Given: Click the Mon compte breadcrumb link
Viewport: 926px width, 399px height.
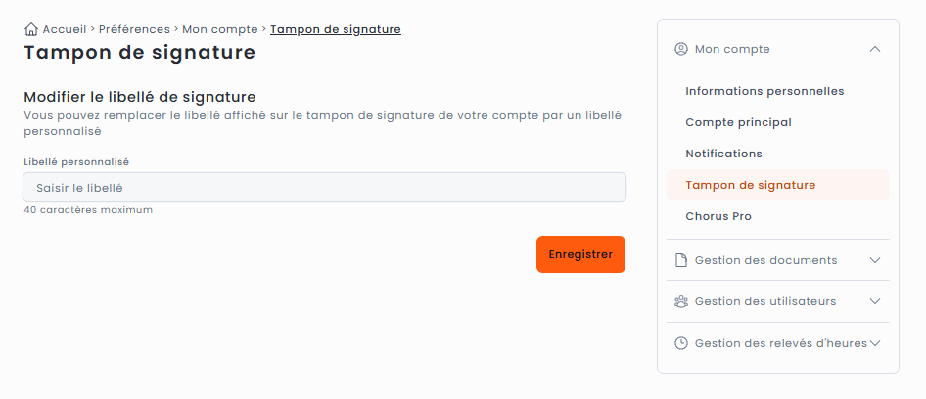Looking at the screenshot, I should (x=220, y=29).
